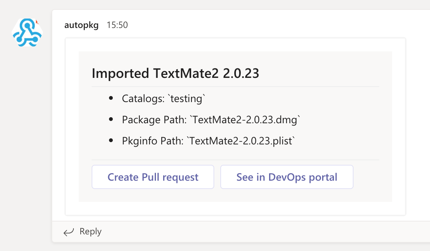Click the gray card area right of the buttons

[373, 177]
